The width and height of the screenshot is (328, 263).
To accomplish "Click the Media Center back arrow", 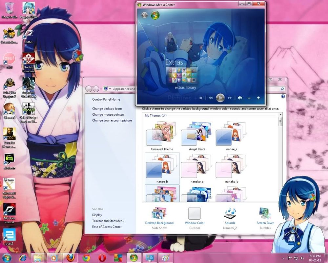I will pyautogui.click(x=144, y=15).
